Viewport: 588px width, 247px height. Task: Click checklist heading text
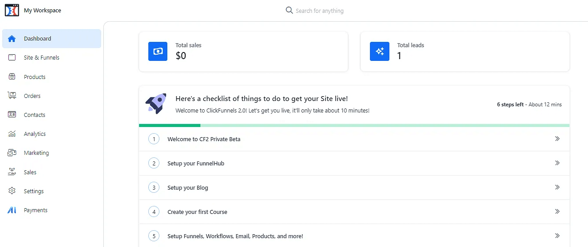pos(262,99)
